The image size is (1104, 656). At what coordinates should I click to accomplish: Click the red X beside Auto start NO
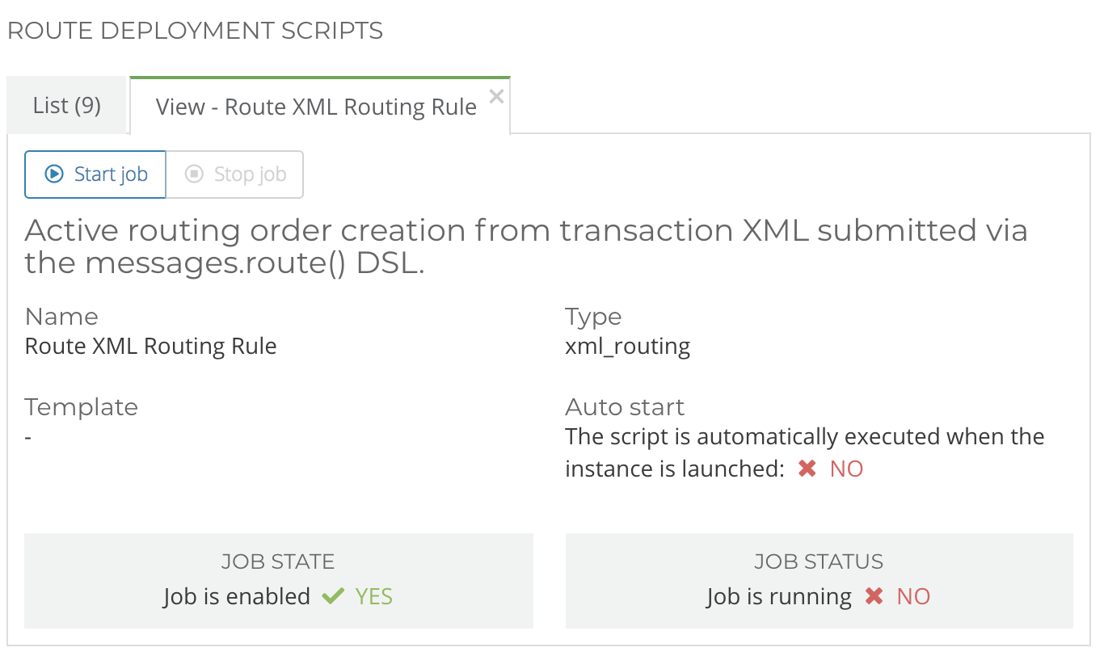point(806,469)
